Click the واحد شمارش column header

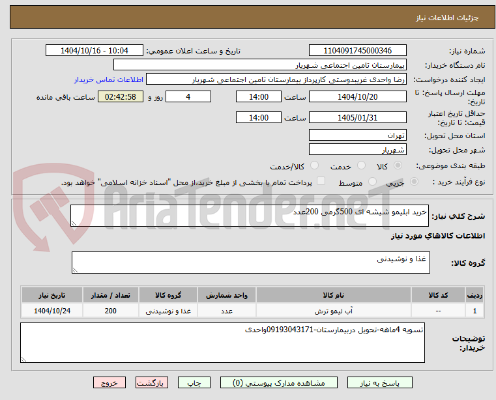[x=227, y=295]
